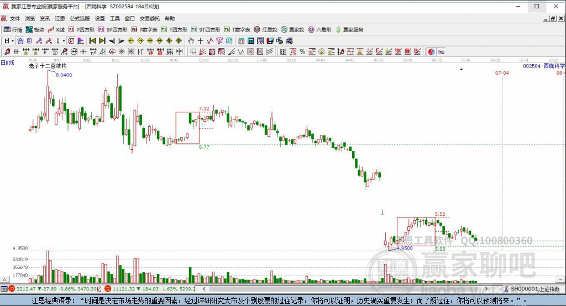
Task: Open the 交易委托 menu
Action: point(149,18)
